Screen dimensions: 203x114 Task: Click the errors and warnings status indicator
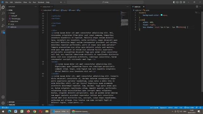5,108
